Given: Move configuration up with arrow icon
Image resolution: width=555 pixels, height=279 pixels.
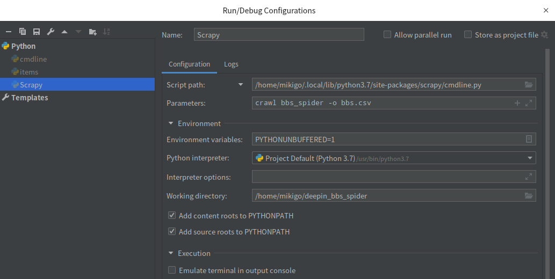Looking at the screenshot, I should [x=64, y=32].
